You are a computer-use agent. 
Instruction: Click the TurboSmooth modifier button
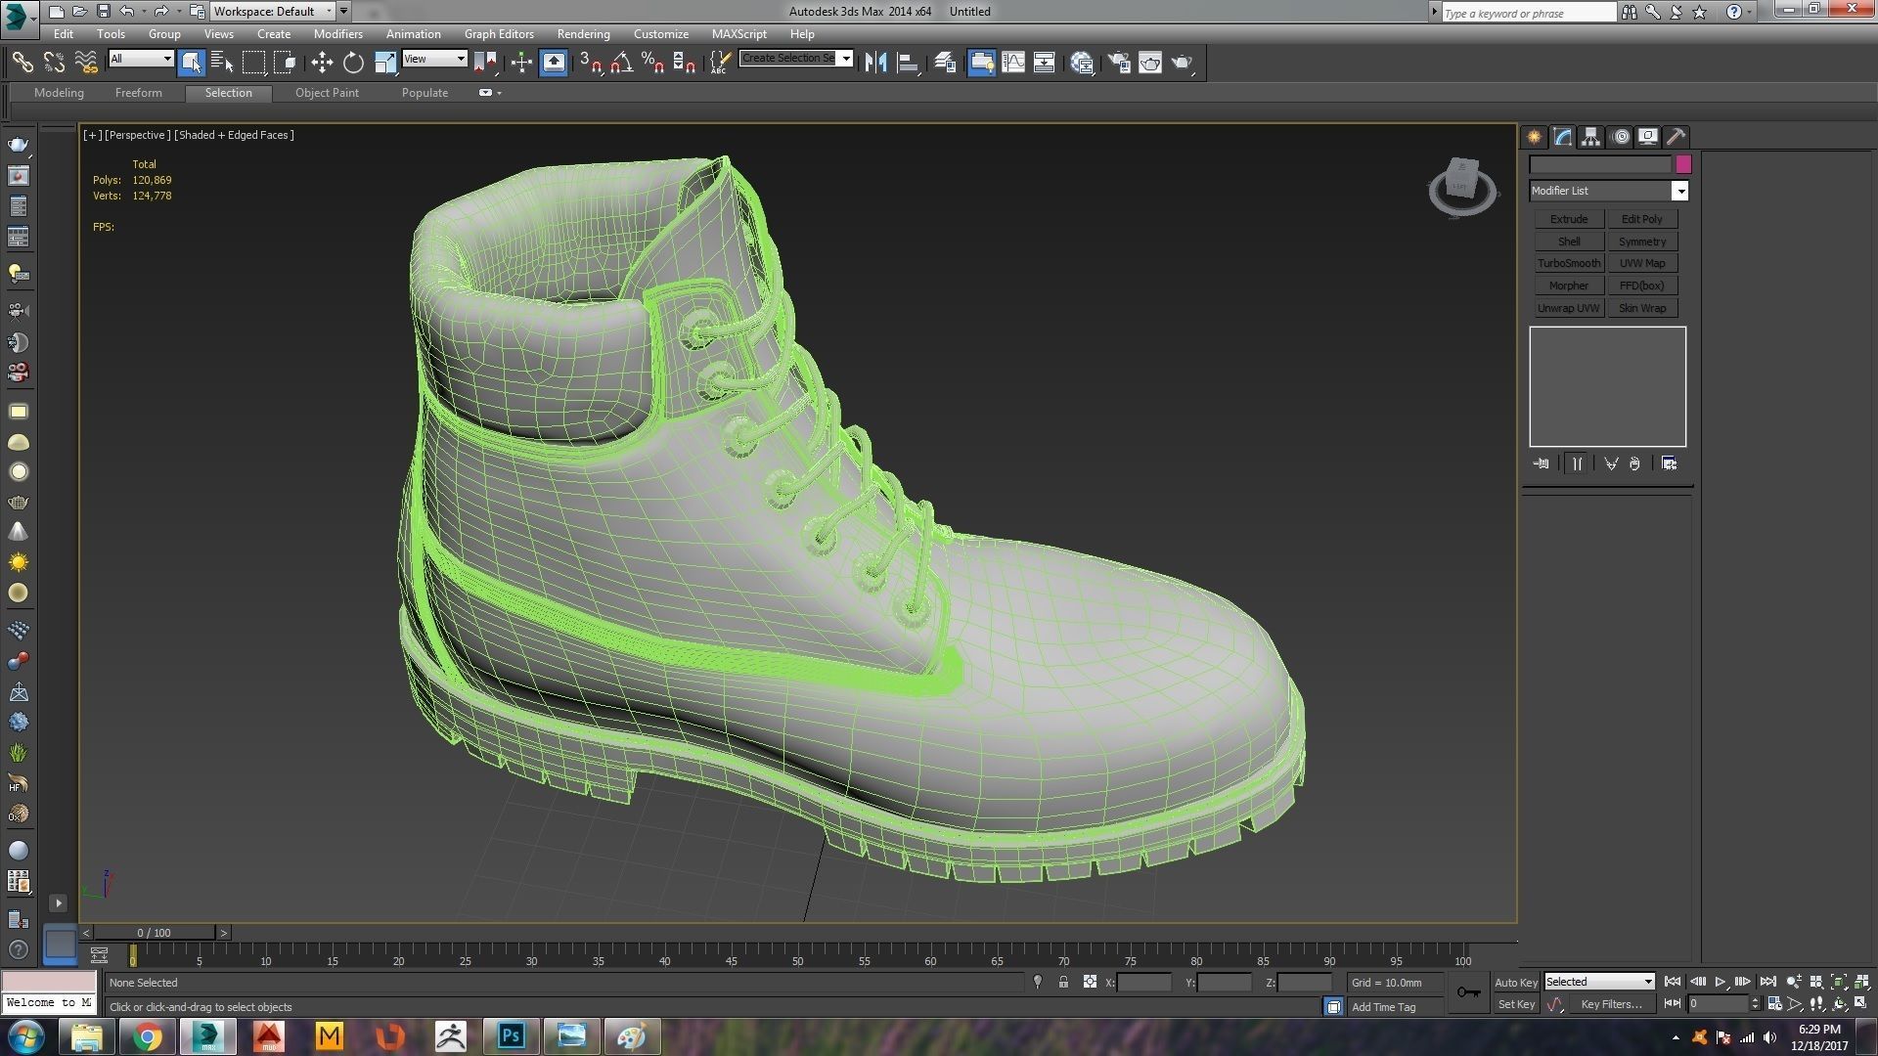[1568, 263]
